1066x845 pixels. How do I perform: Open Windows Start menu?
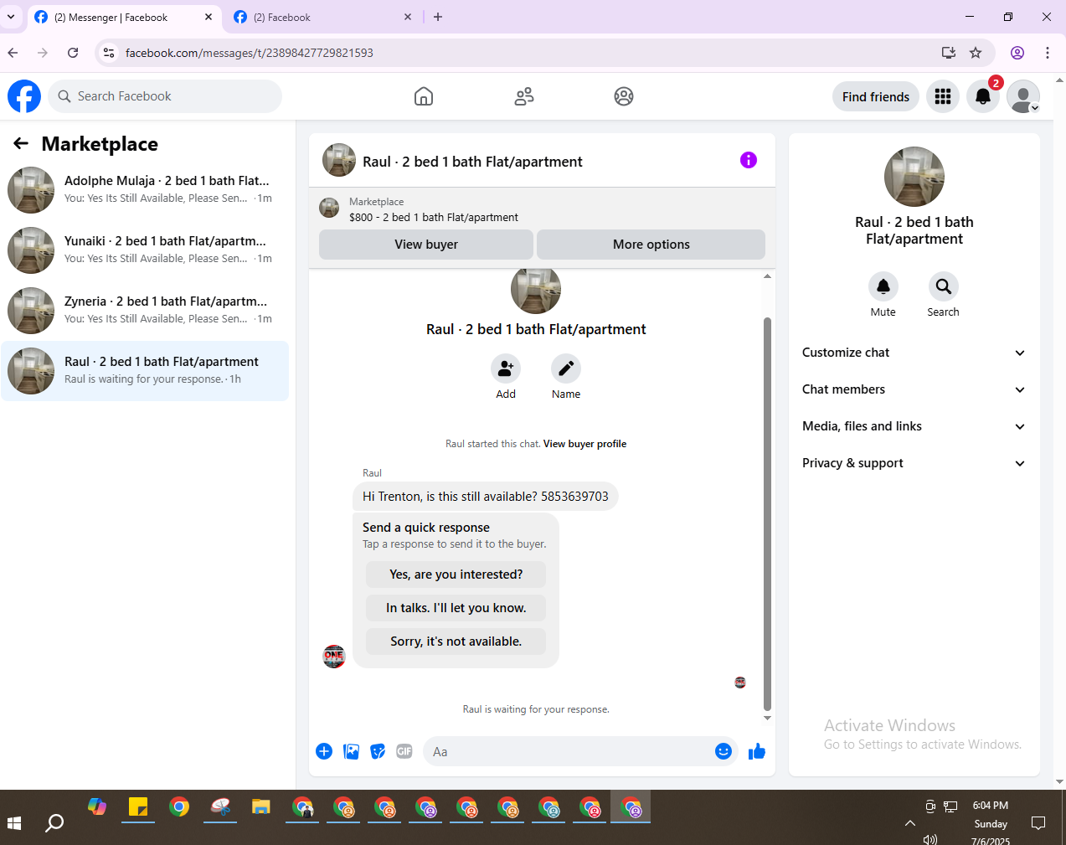click(x=14, y=823)
